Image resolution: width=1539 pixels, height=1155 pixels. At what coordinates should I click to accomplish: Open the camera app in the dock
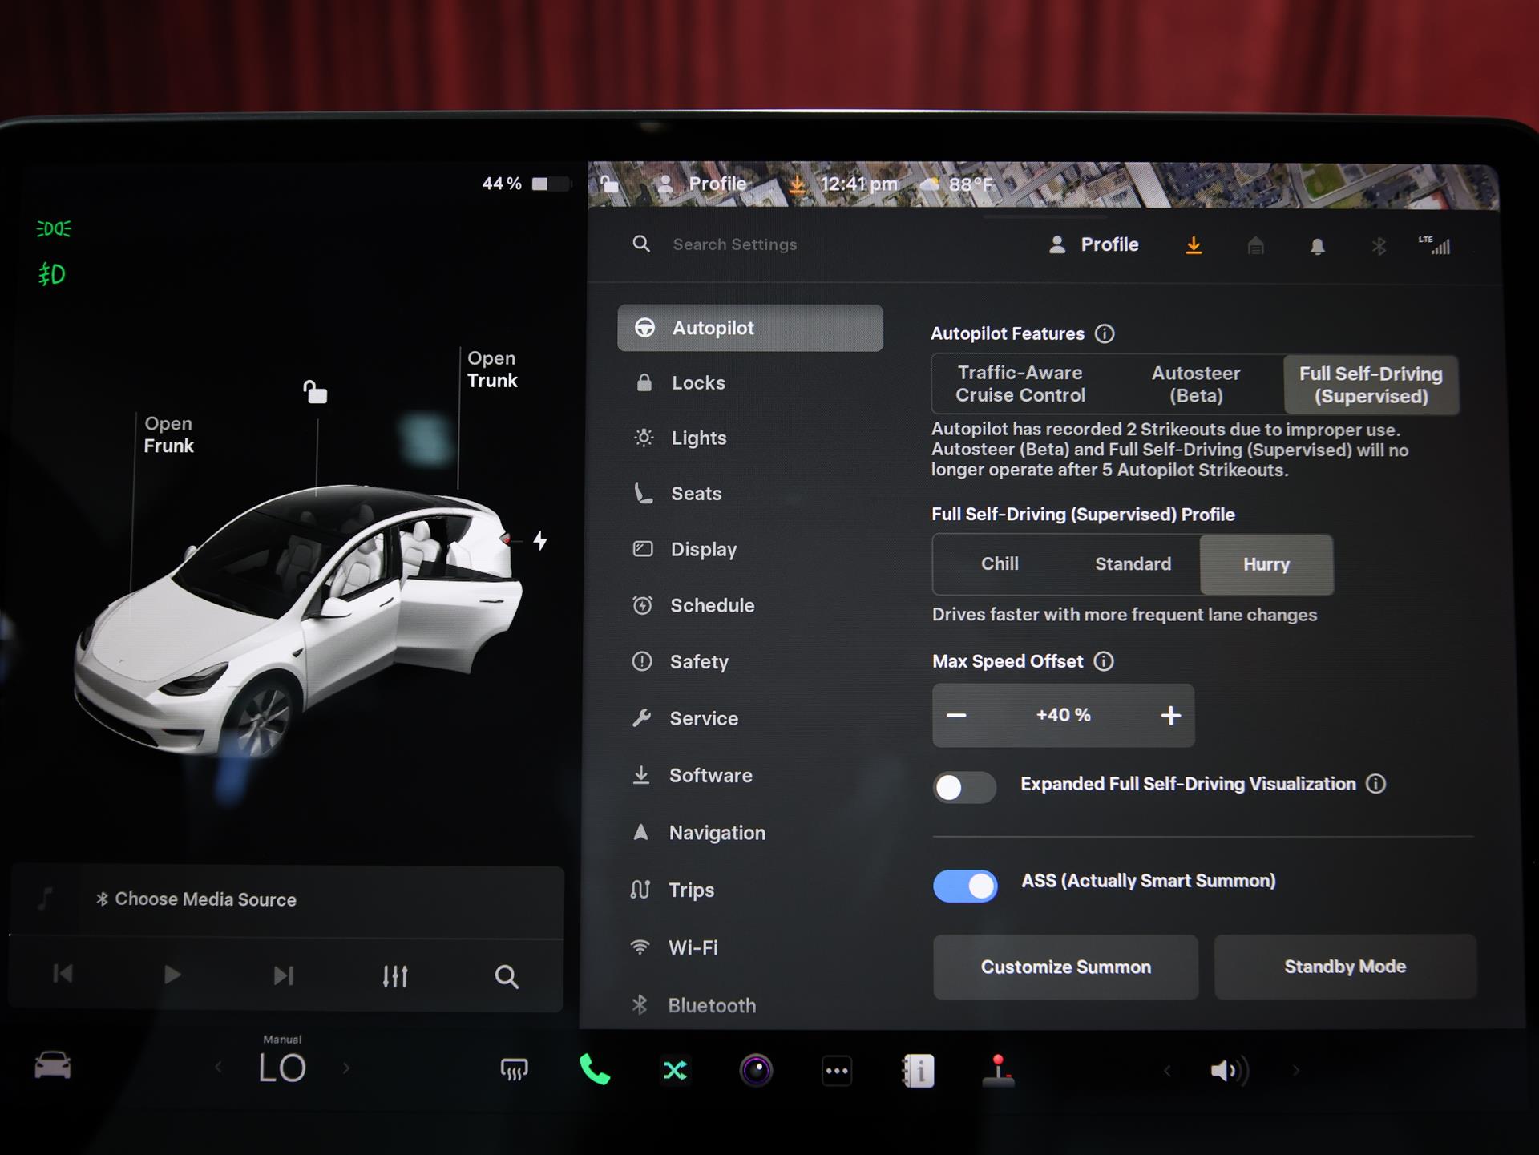pyautogui.click(x=756, y=1070)
